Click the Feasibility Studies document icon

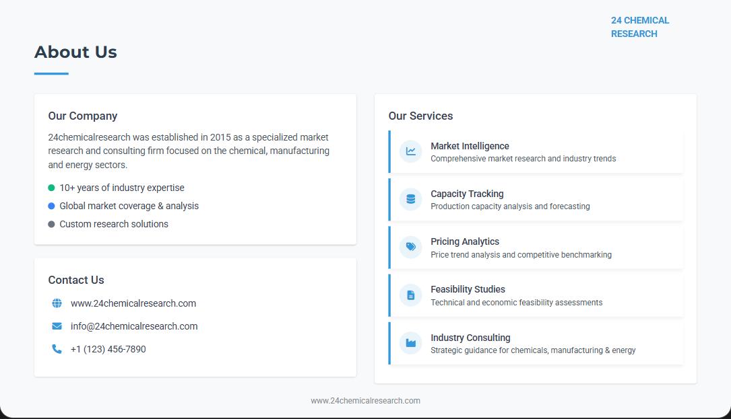[x=410, y=295]
